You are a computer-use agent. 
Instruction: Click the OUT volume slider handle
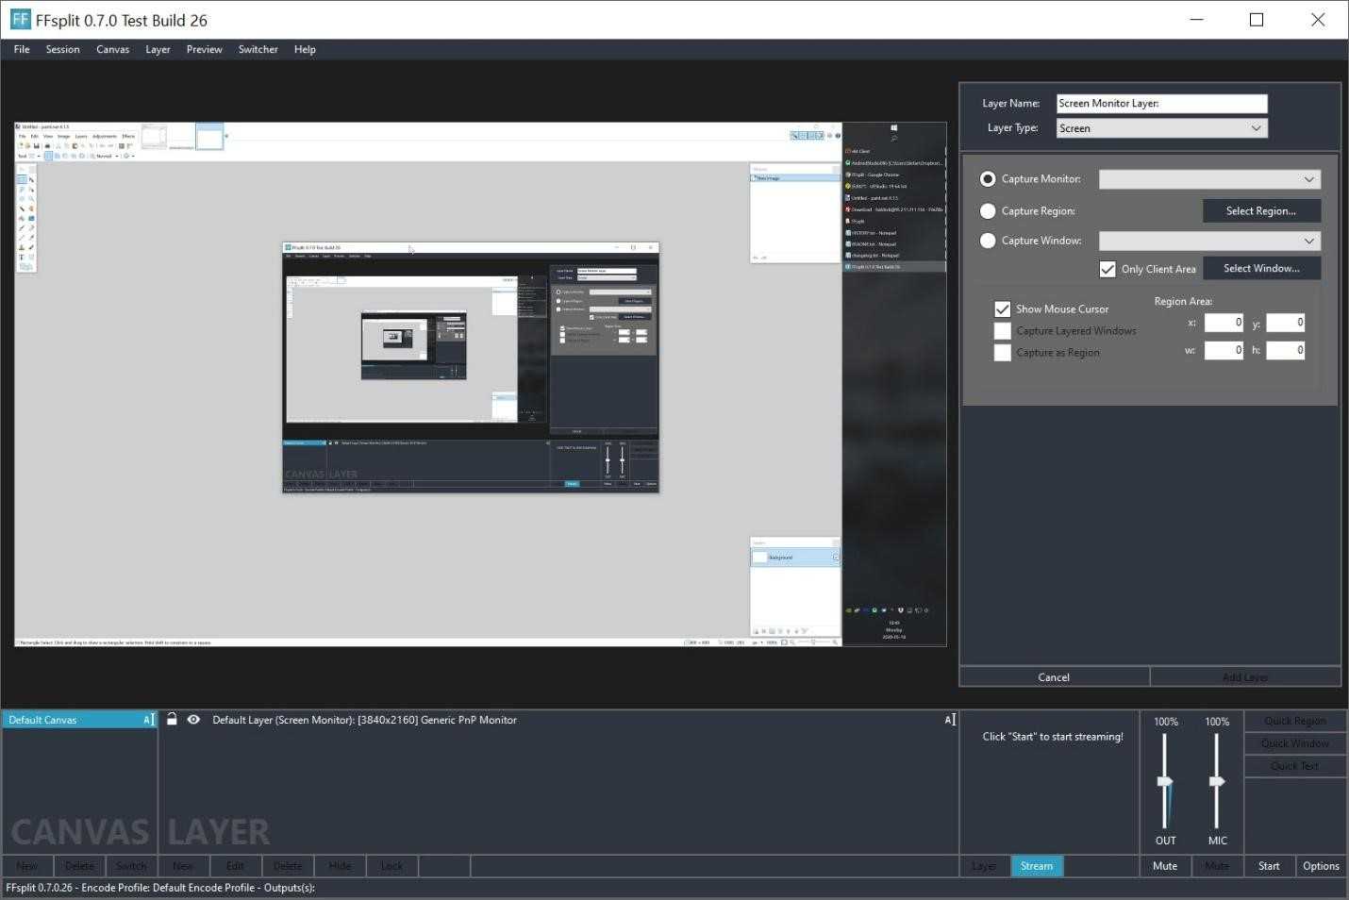coord(1165,782)
